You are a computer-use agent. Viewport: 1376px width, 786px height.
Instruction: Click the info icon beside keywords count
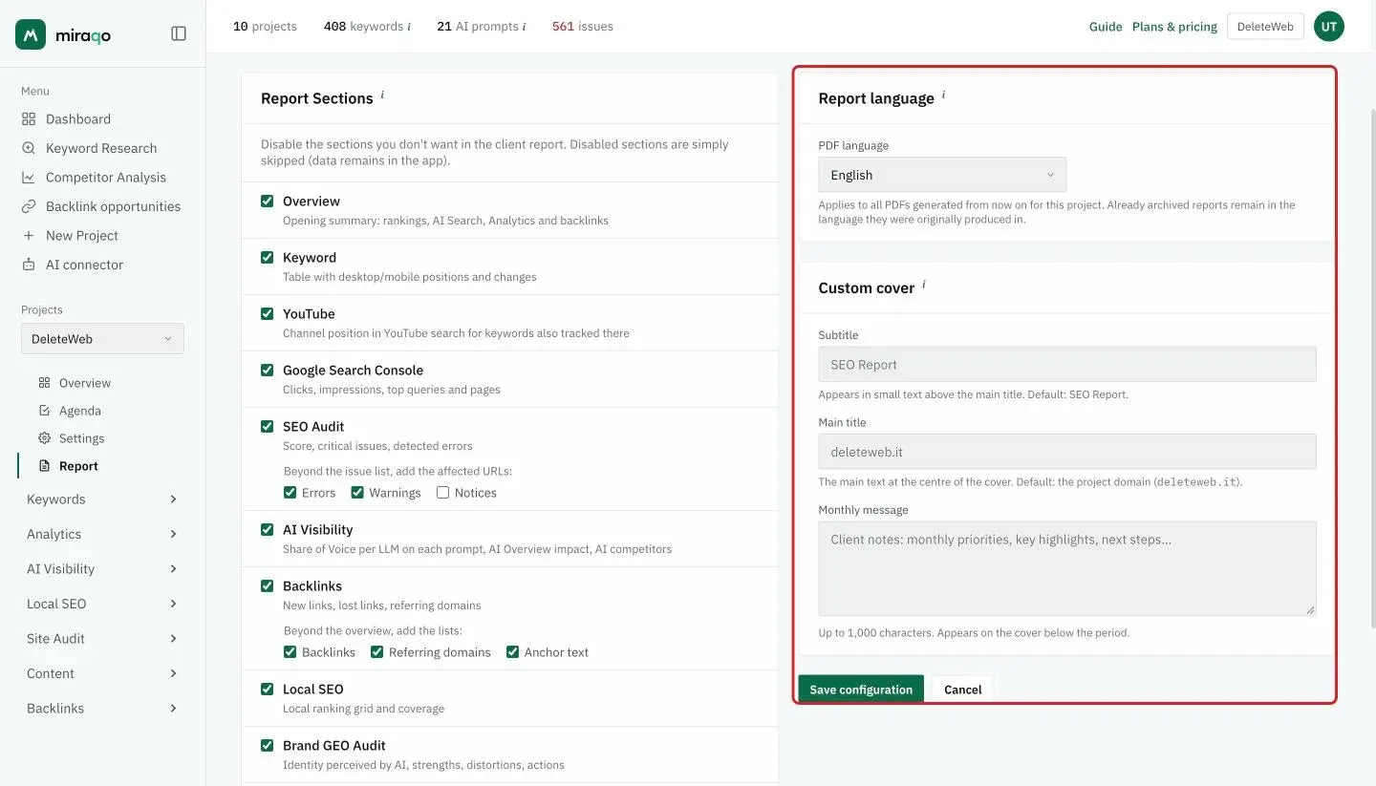[x=409, y=27]
